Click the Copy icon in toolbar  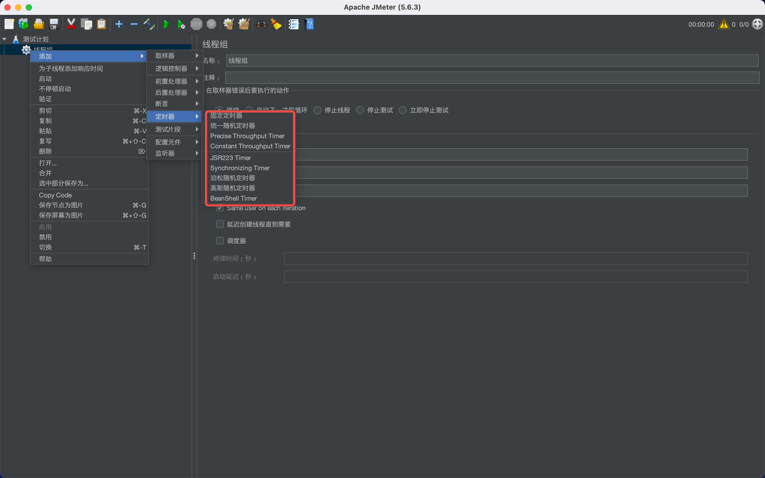point(86,24)
